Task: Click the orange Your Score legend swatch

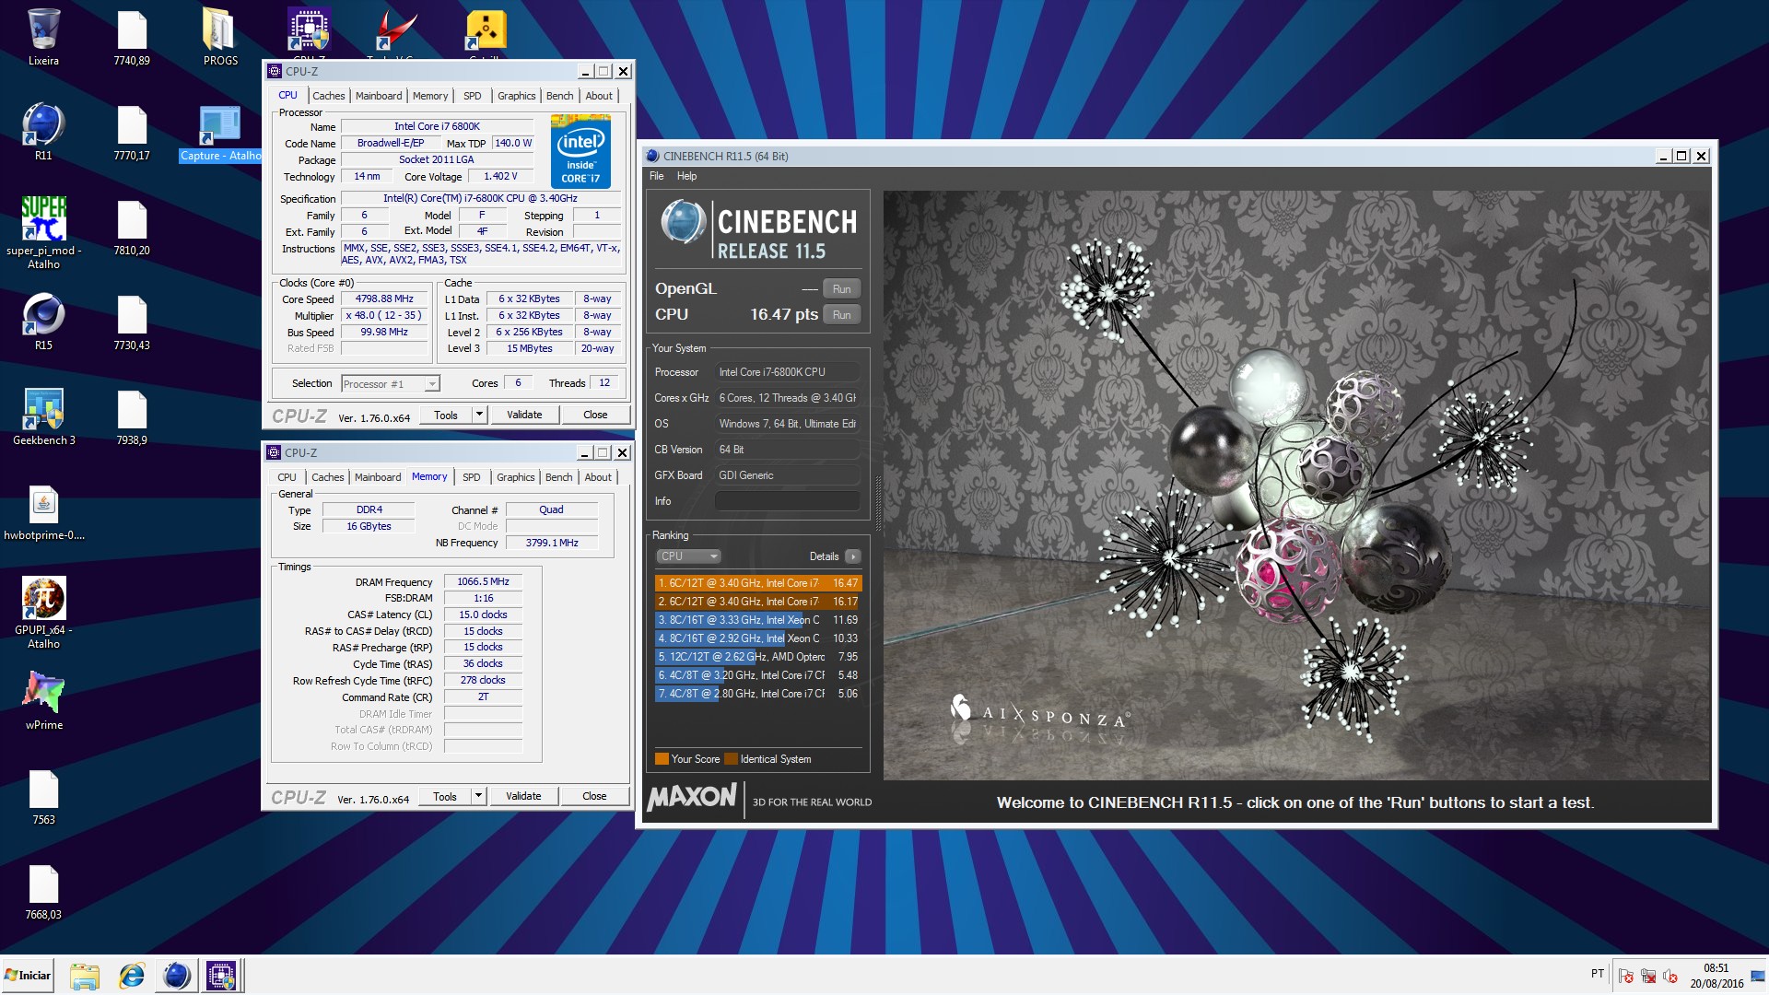Action: click(662, 759)
